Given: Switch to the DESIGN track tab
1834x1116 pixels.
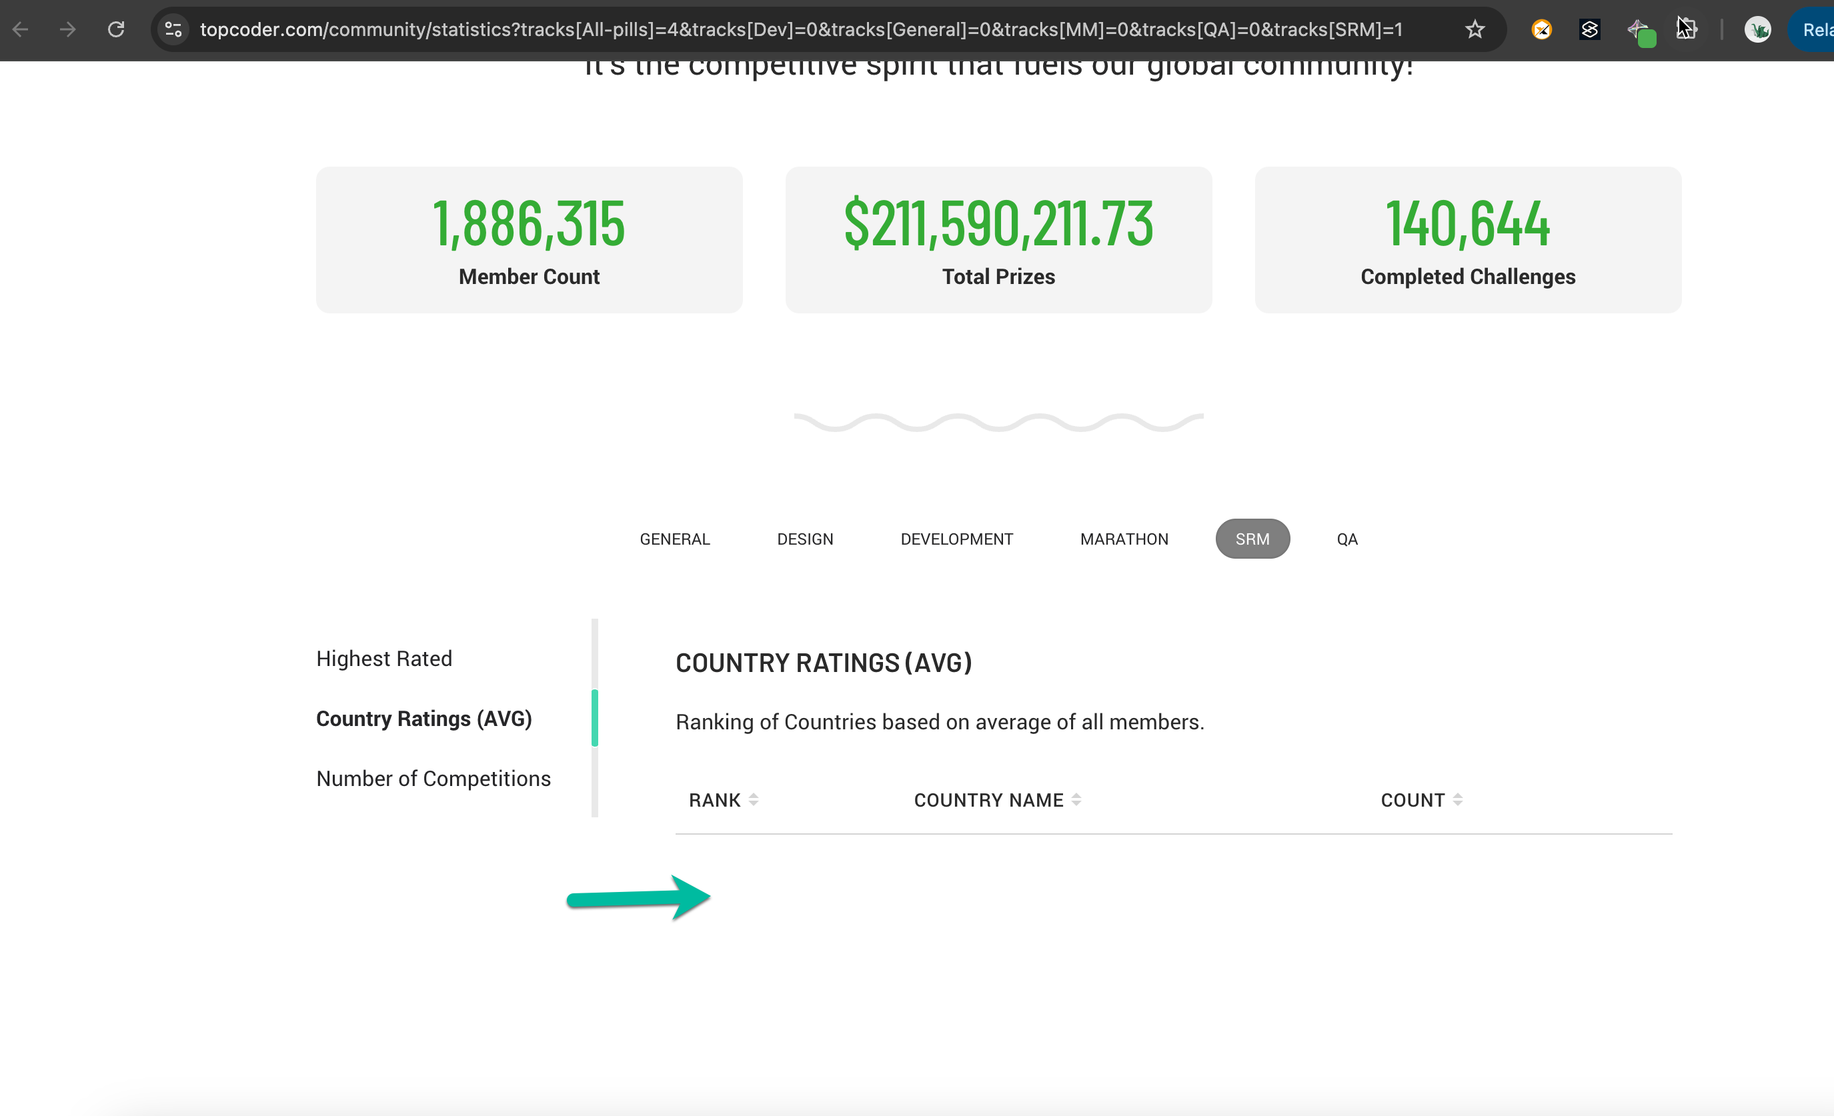Looking at the screenshot, I should (x=804, y=539).
